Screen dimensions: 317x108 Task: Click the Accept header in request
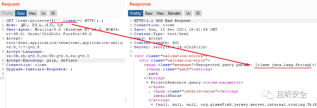point(64,43)
